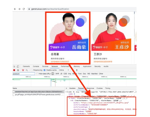The width and height of the screenshot is (150, 117).
Task: Click the genshuixue.com address bar URL
Action: click(x=50, y=9)
